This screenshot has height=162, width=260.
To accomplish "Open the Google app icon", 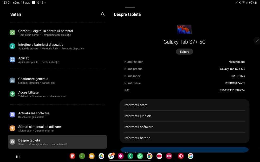I will pos(190,156).
